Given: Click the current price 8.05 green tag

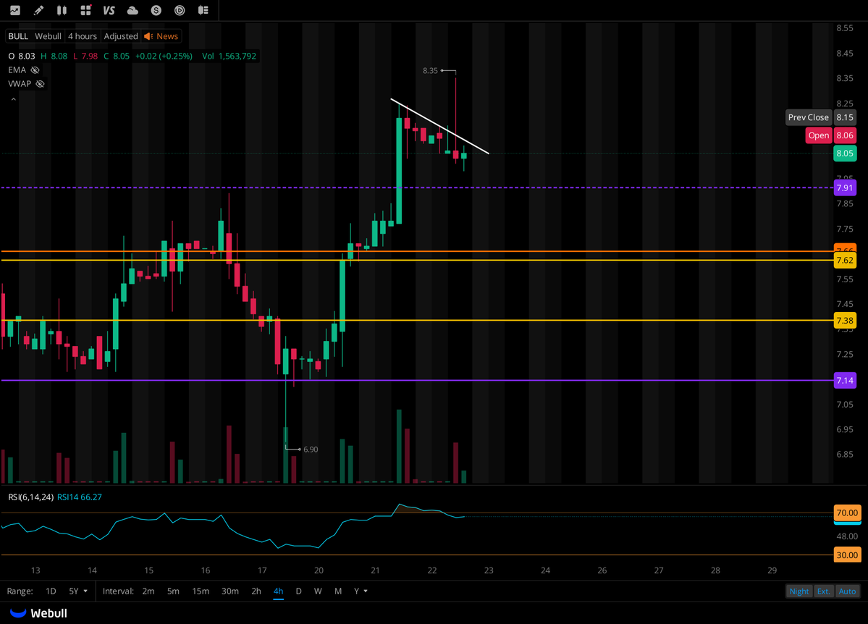Looking at the screenshot, I should click(845, 153).
